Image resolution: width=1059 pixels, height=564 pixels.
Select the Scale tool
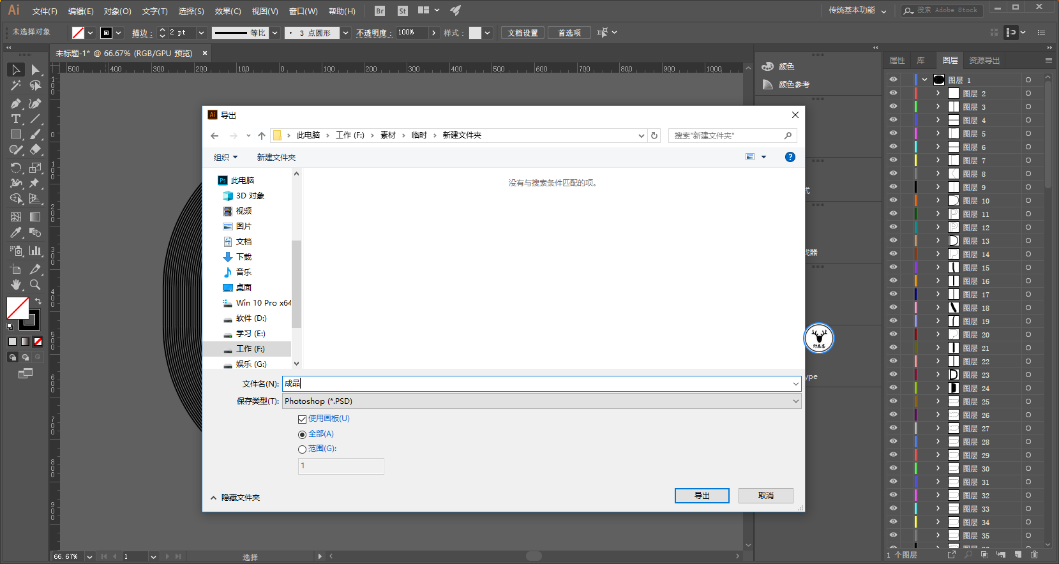[x=36, y=168]
